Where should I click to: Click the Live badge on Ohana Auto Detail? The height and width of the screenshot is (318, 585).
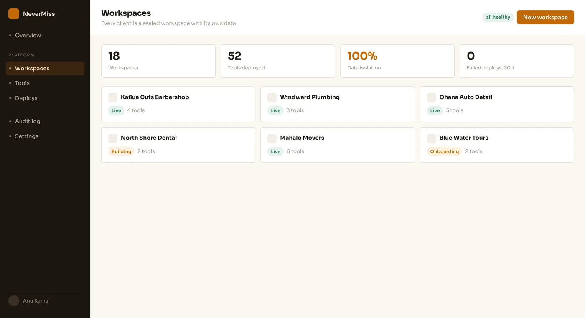(x=435, y=111)
